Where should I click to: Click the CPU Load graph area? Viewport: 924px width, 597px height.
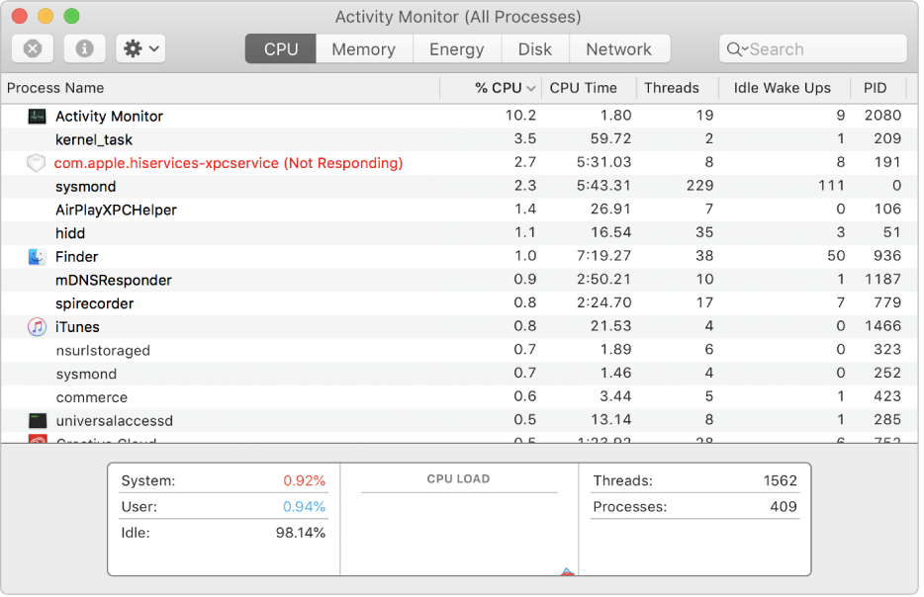pyautogui.click(x=459, y=529)
